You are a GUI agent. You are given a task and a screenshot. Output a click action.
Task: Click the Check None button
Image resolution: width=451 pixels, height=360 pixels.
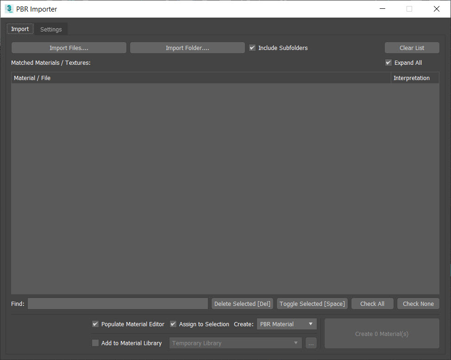coord(418,304)
